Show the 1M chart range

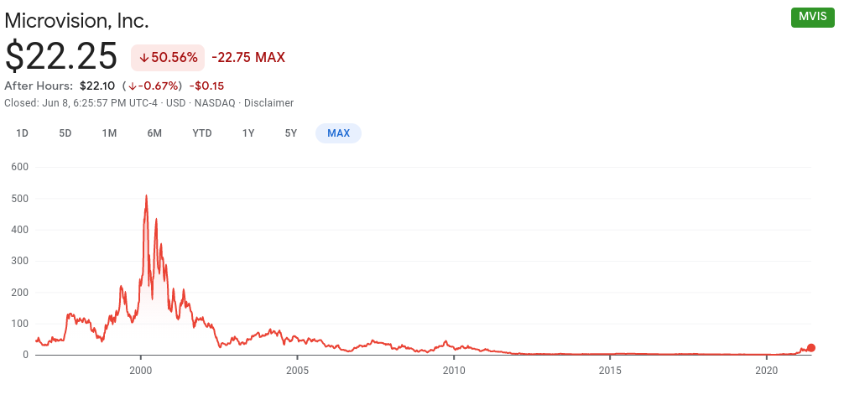109,133
